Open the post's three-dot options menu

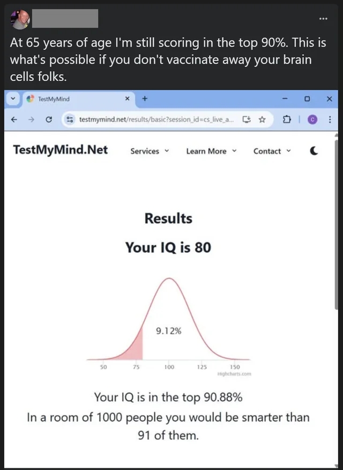click(323, 19)
